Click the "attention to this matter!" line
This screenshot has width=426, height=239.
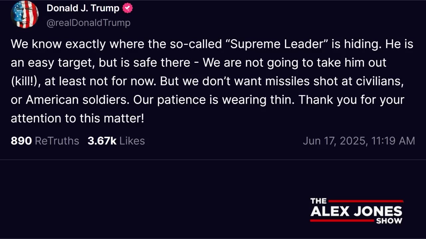[77, 118]
